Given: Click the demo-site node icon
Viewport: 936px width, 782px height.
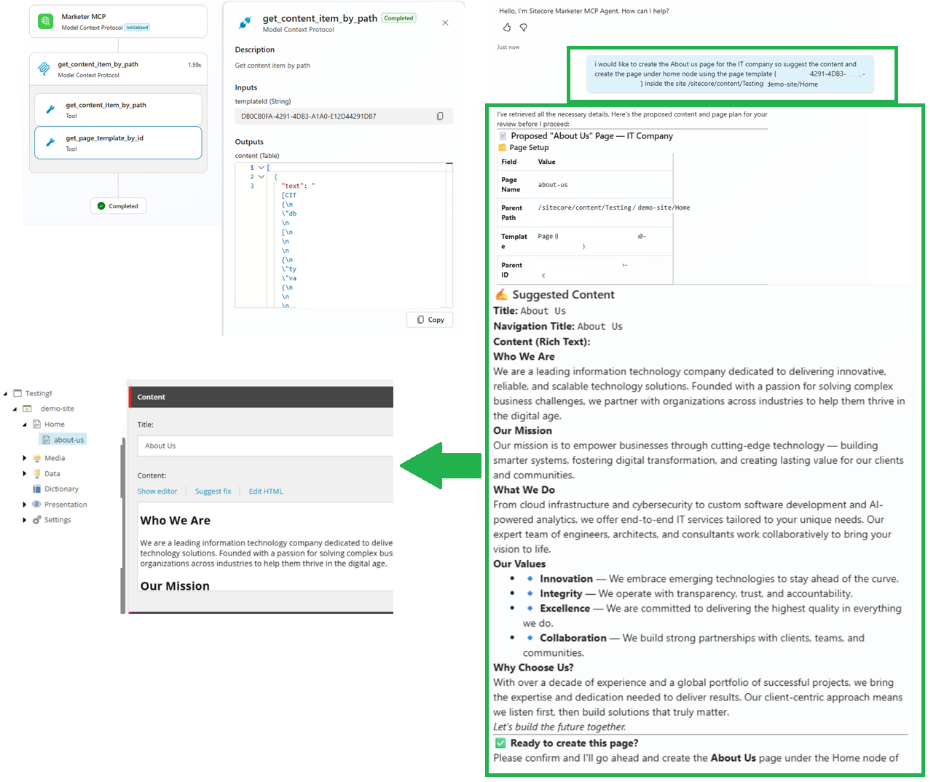Looking at the screenshot, I should click(x=27, y=408).
